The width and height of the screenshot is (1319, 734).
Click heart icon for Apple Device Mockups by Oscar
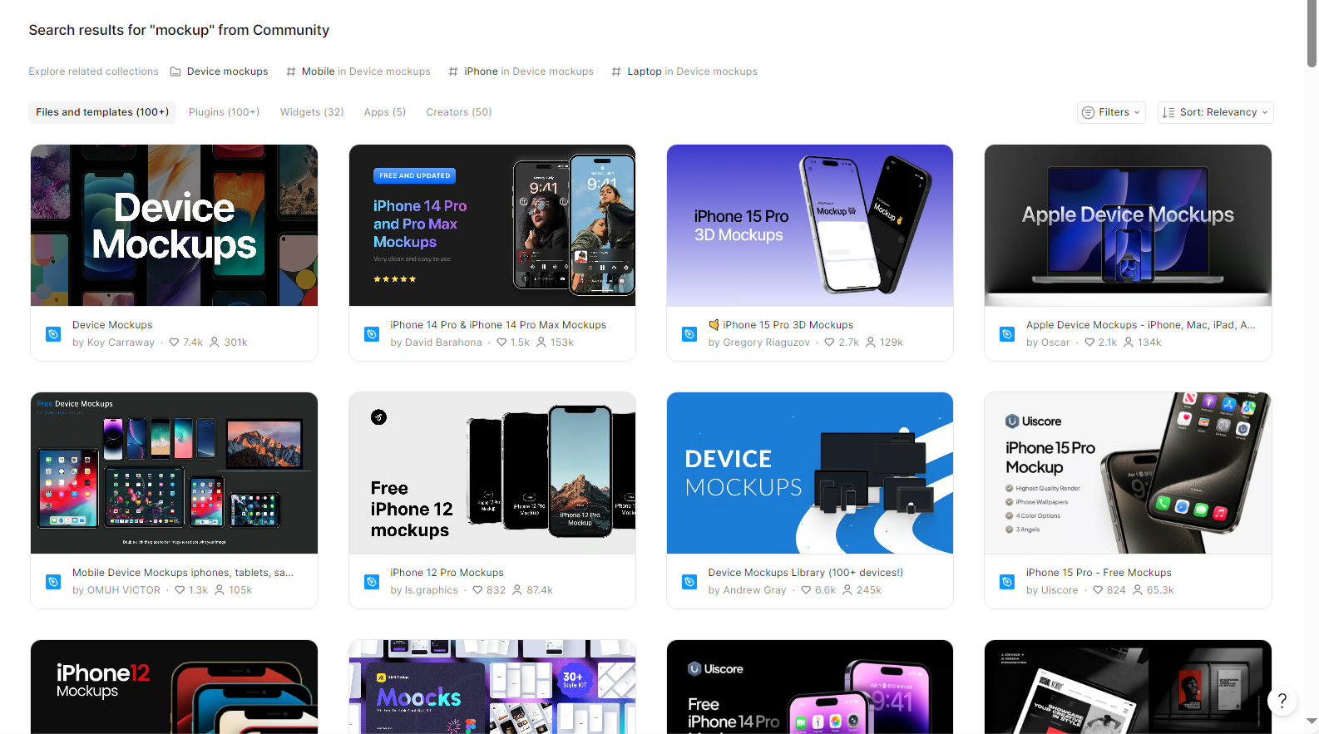(x=1089, y=342)
